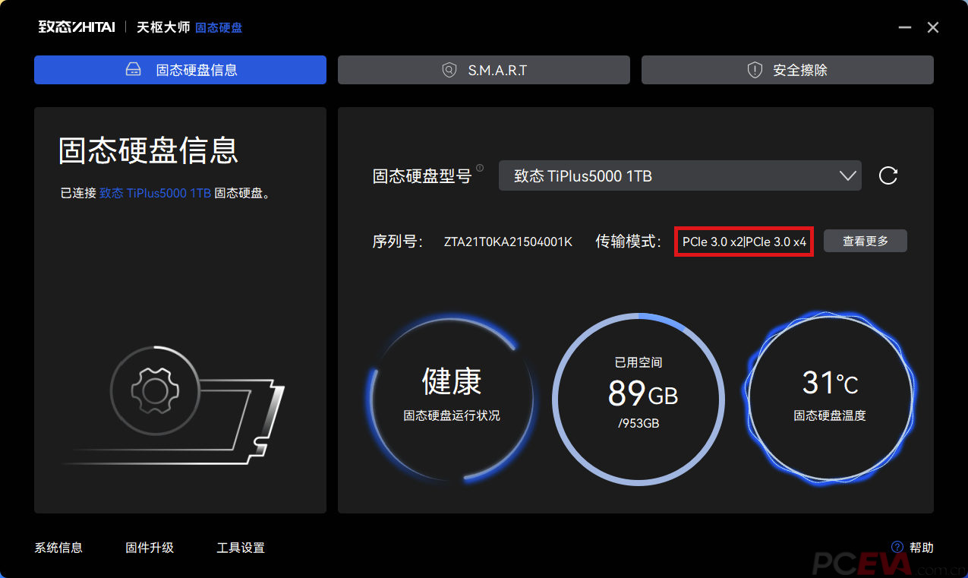Switch to the S.M.A.R.T tab

click(x=484, y=70)
